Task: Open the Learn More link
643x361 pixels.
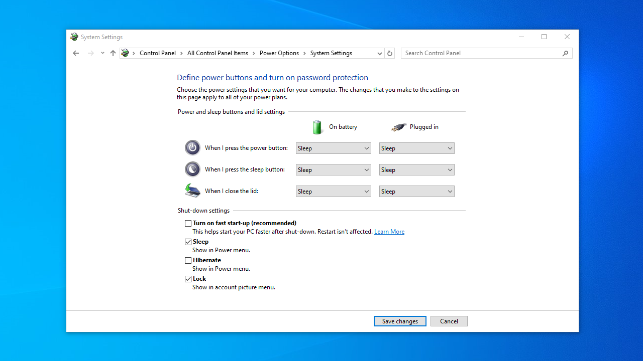Action: pos(389,232)
